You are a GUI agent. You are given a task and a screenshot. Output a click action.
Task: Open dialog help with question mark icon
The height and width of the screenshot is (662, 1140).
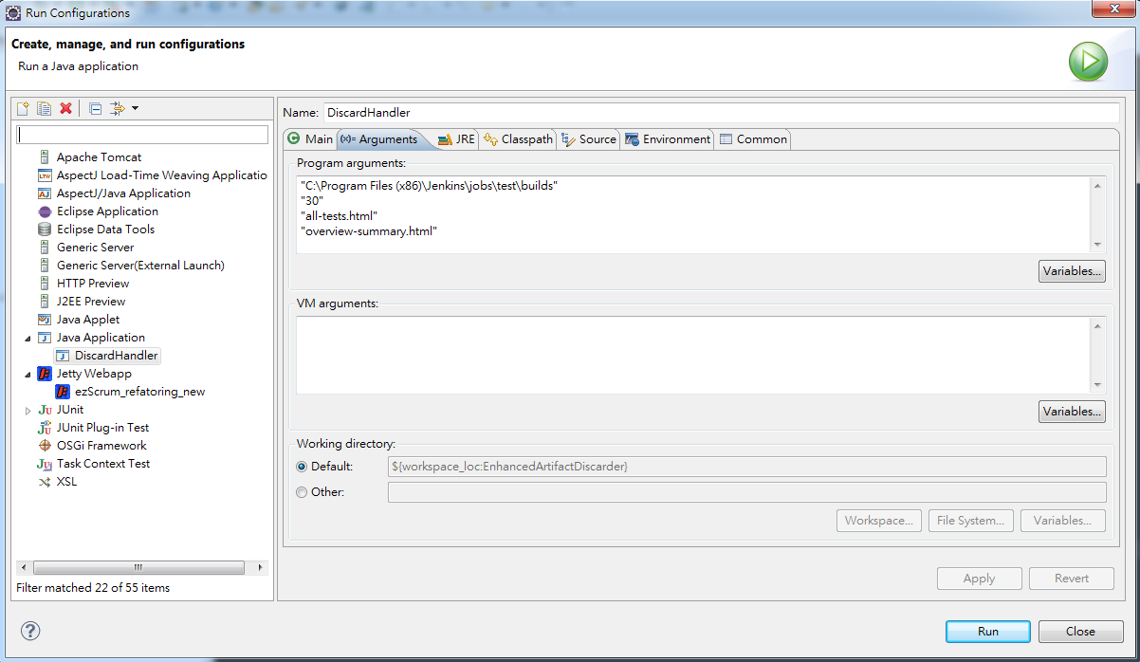(x=30, y=631)
